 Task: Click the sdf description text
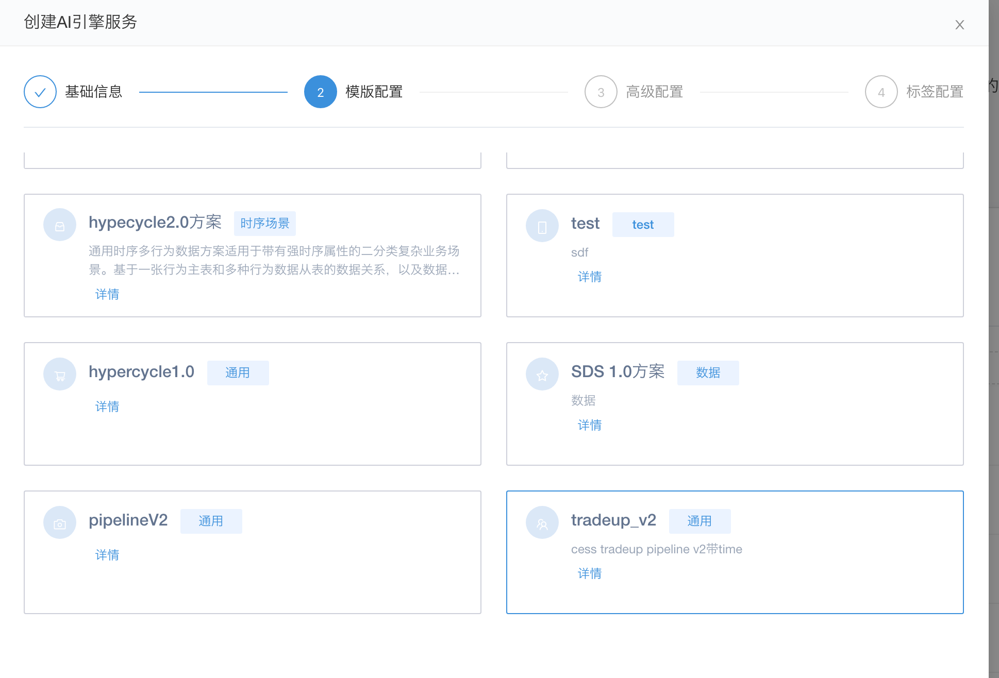pos(579,252)
